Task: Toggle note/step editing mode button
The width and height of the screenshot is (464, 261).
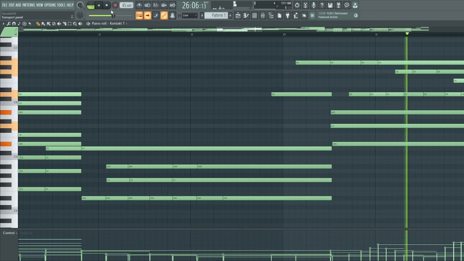Action: pyautogui.click(x=156, y=15)
